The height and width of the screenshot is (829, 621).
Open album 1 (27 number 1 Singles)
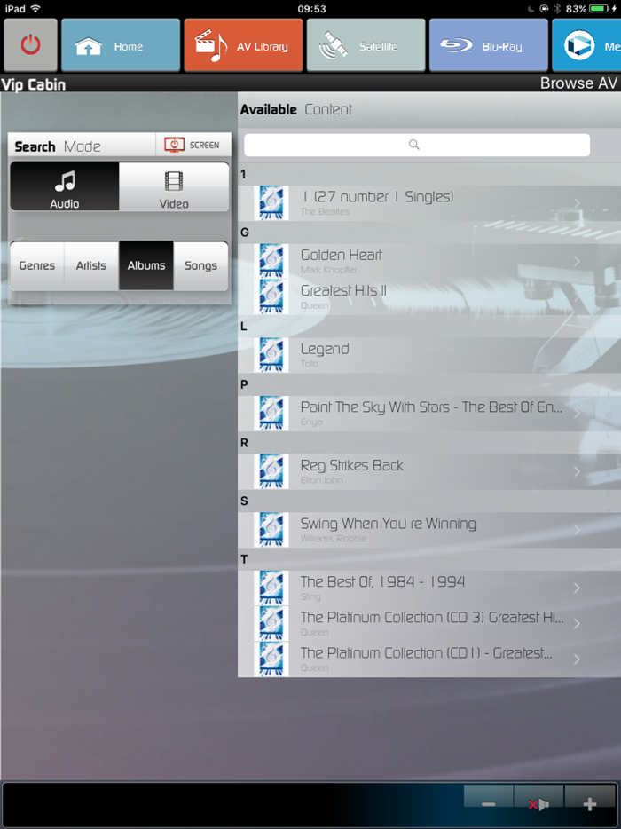pyautogui.click(x=429, y=203)
